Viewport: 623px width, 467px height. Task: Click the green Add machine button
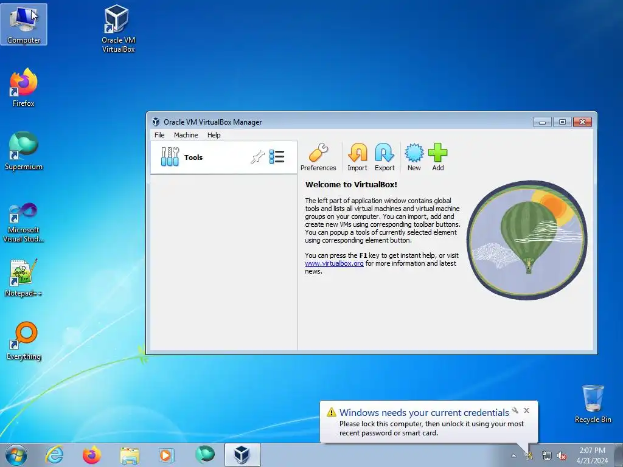(438, 157)
